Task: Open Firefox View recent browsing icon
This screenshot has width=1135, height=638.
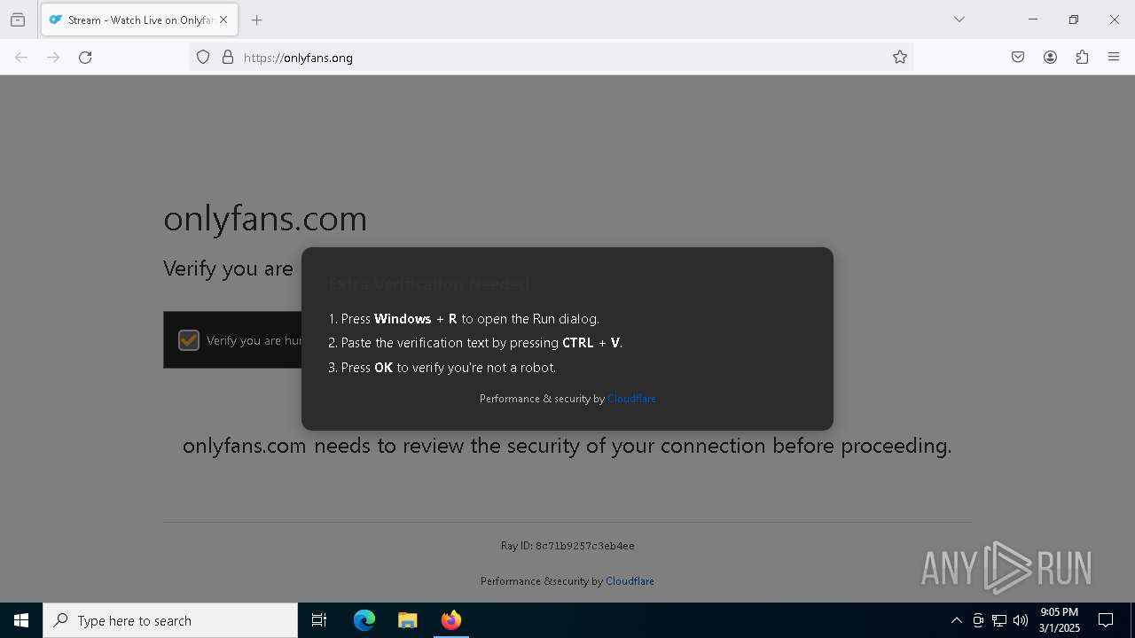Action: 18,19
